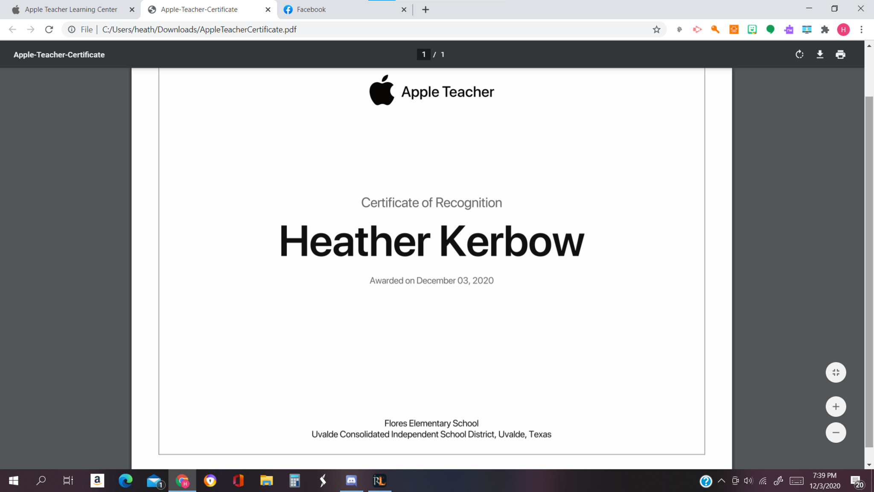Close the Apple-Teacher-Certificate tab
Image resolution: width=874 pixels, height=492 pixels.
tap(268, 9)
